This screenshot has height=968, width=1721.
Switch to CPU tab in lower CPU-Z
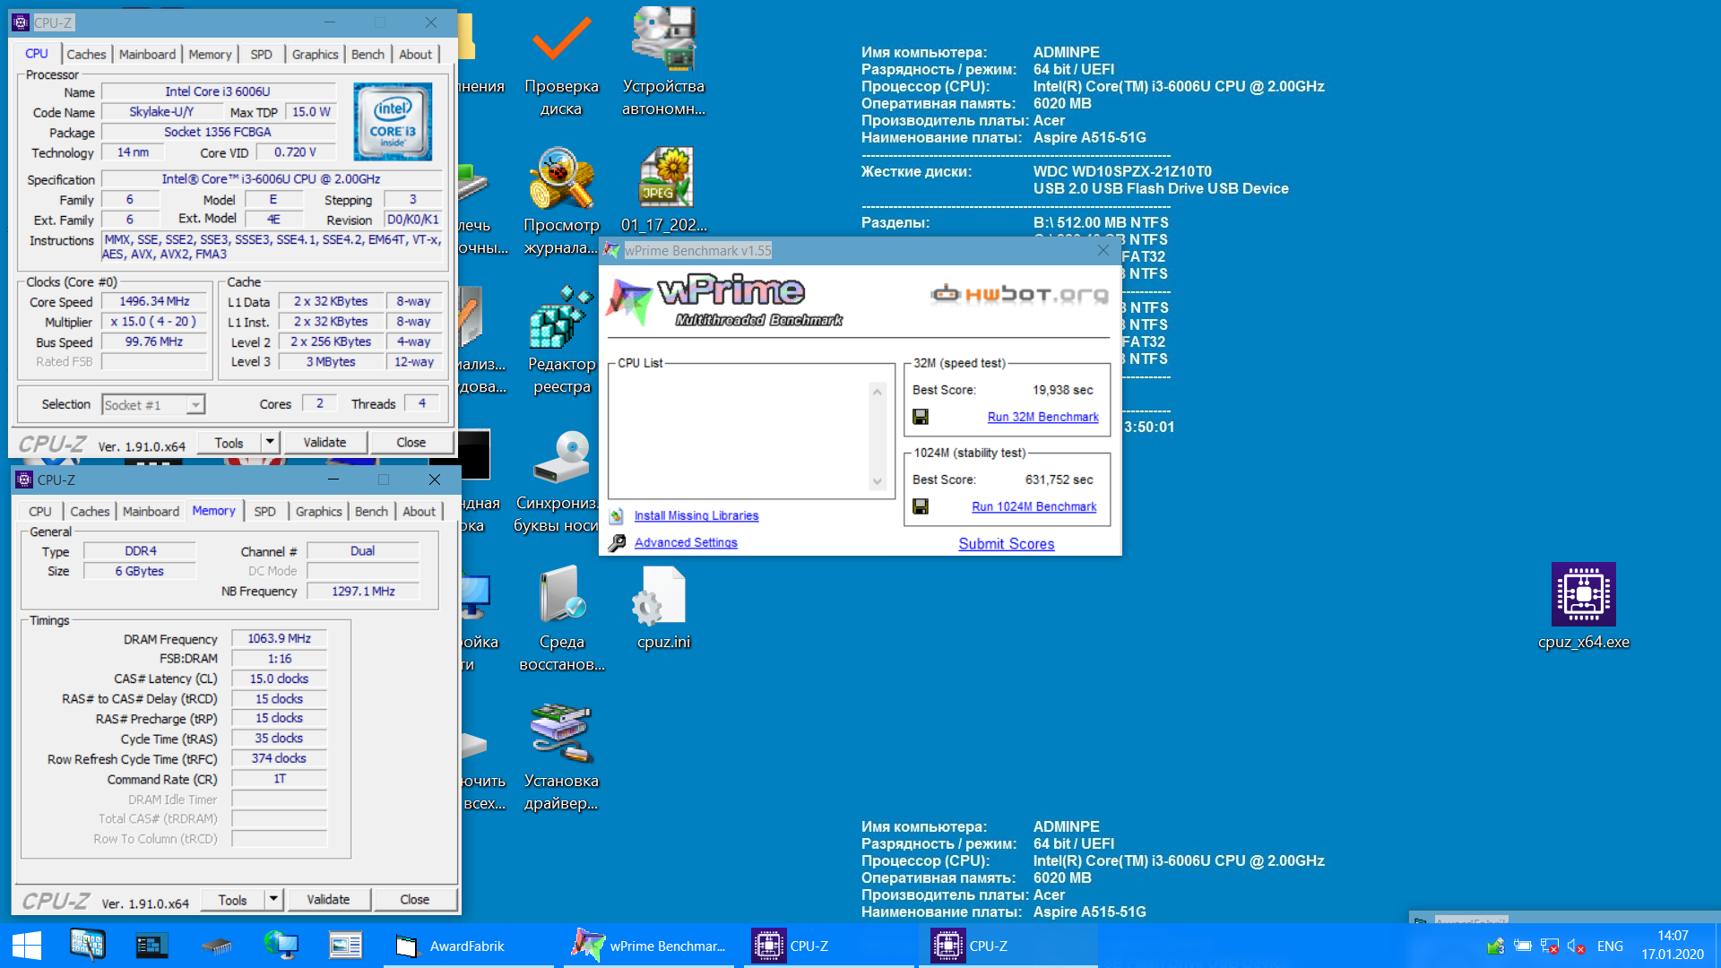[39, 512]
